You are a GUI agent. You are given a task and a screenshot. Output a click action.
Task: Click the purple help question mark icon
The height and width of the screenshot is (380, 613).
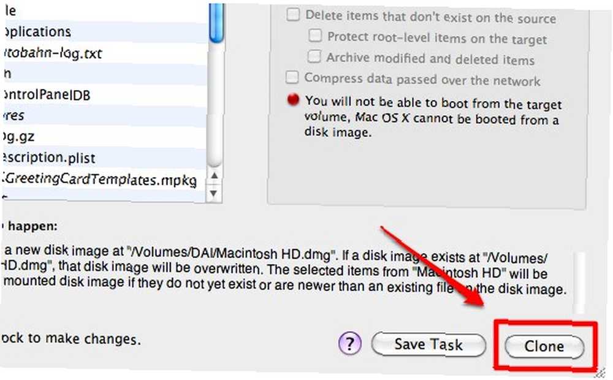click(349, 343)
